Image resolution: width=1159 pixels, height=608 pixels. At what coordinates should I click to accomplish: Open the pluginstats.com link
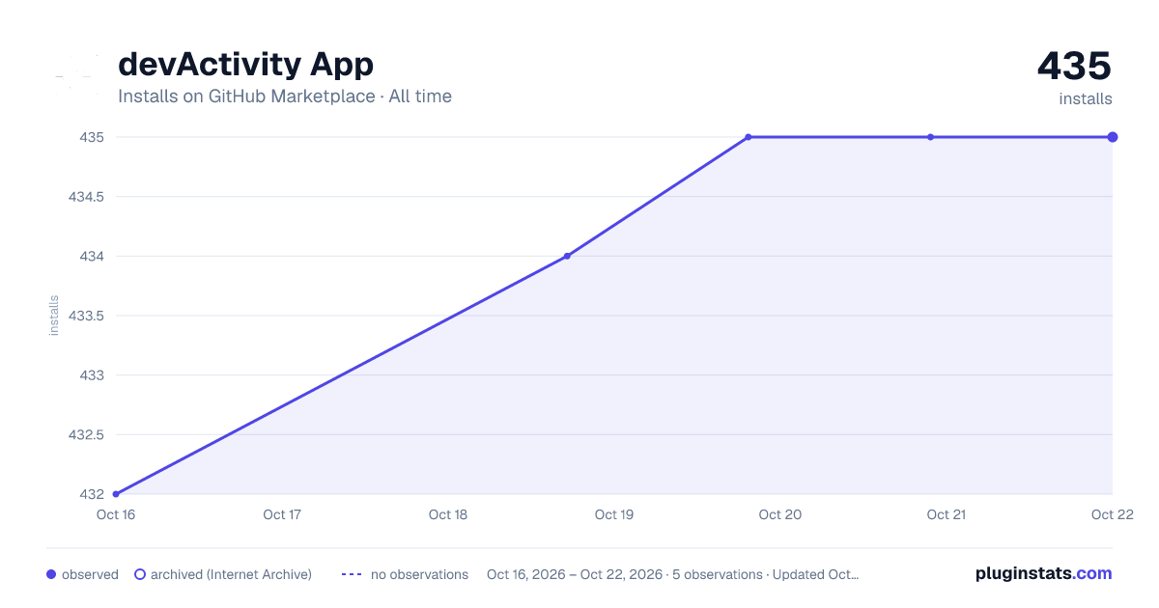(1043, 573)
